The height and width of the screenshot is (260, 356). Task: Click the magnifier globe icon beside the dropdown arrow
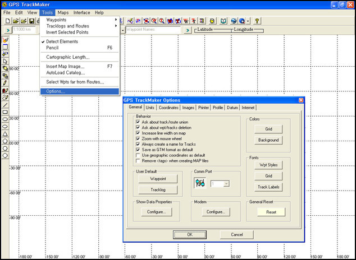[x=242, y=21]
